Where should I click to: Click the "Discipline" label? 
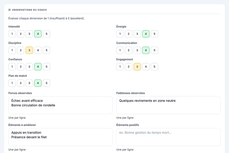[x=15, y=43]
